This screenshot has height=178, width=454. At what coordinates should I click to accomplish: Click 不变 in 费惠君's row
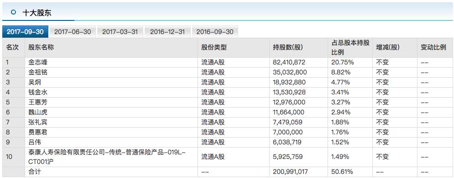pyautogui.click(x=382, y=132)
